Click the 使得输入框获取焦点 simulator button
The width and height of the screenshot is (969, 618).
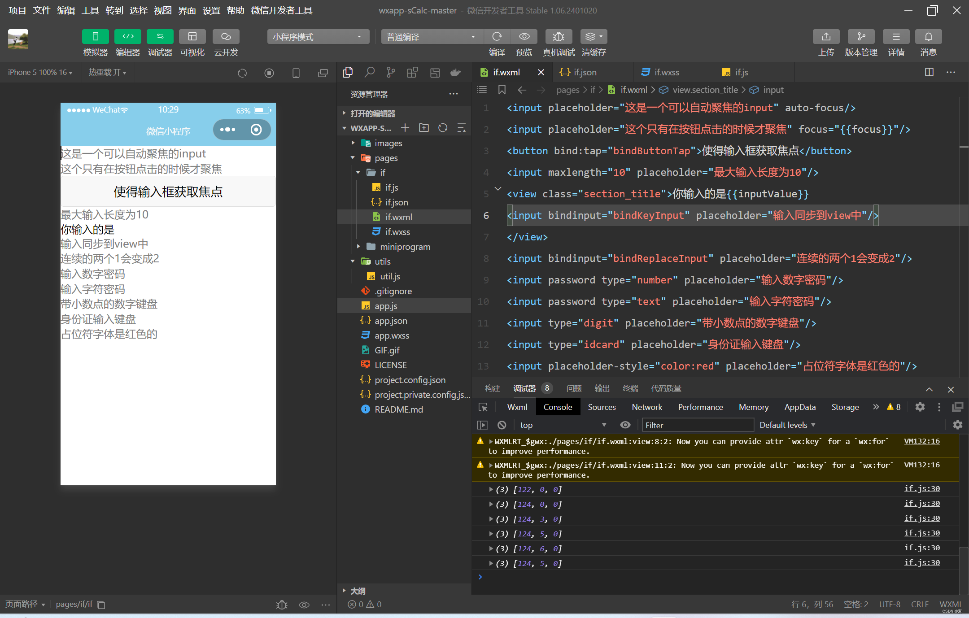coord(168,191)
